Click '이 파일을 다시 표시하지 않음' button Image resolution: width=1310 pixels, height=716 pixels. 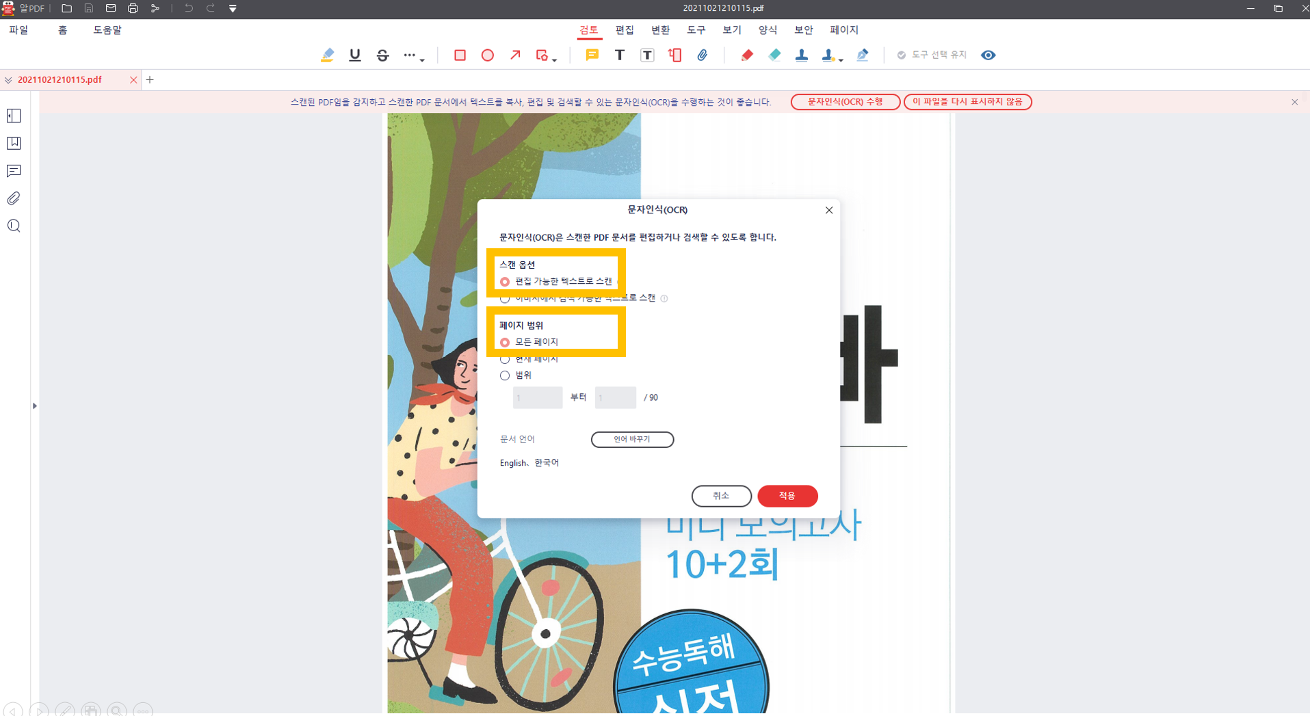pyautogui.click(x=967, y=102)
